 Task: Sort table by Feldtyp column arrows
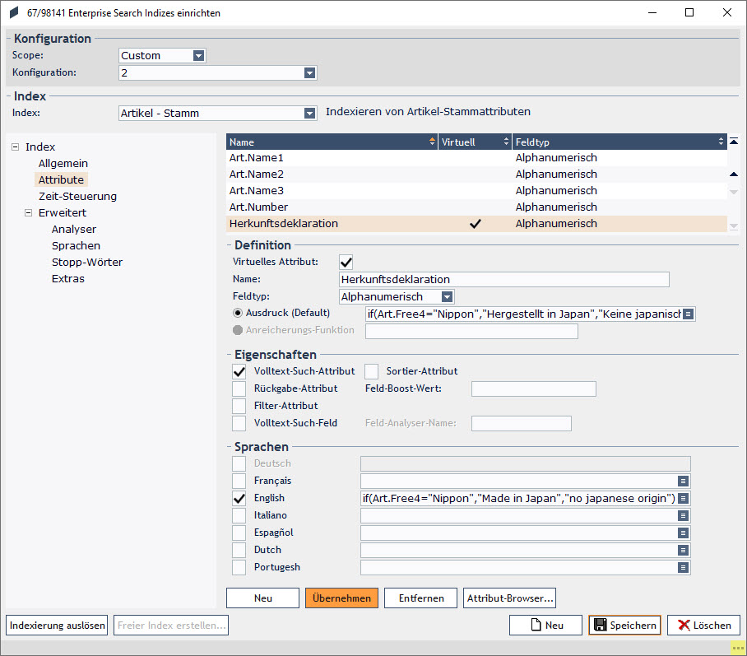721,142
